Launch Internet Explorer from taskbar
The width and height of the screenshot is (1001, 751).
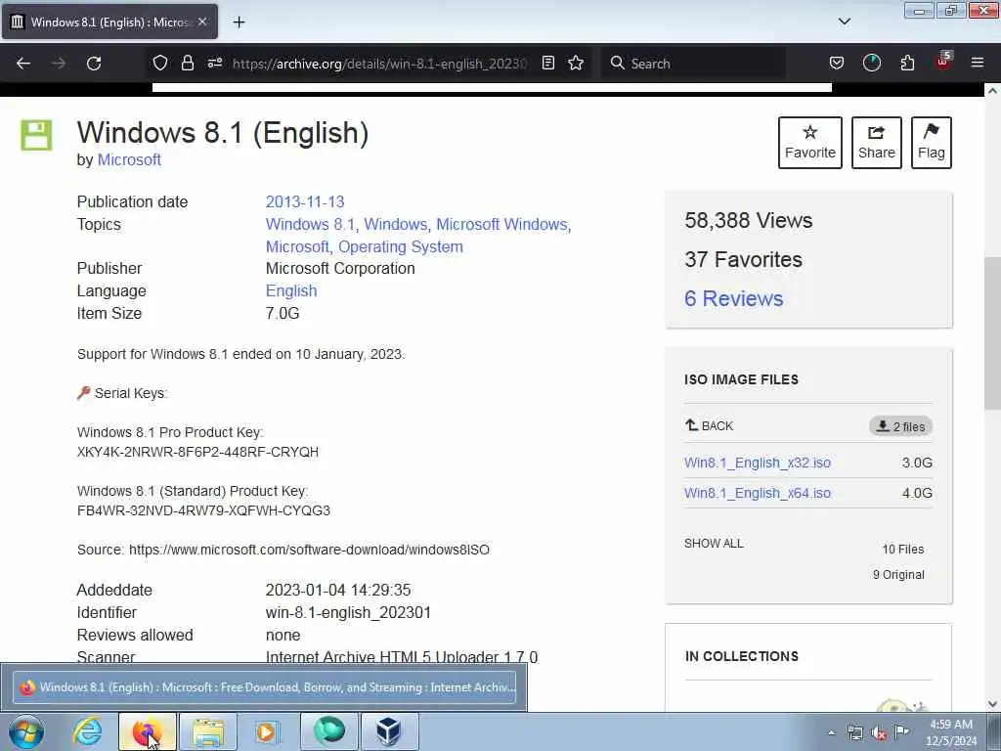tap(87, 731)
